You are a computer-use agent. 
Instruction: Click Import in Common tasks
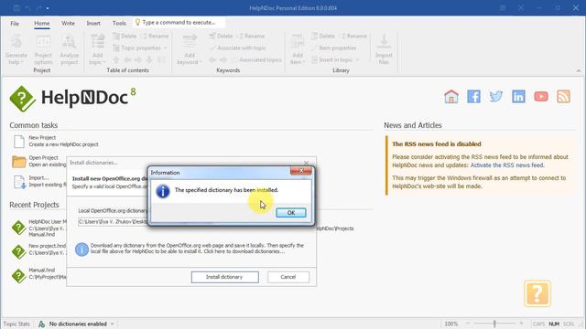point(39,181)
